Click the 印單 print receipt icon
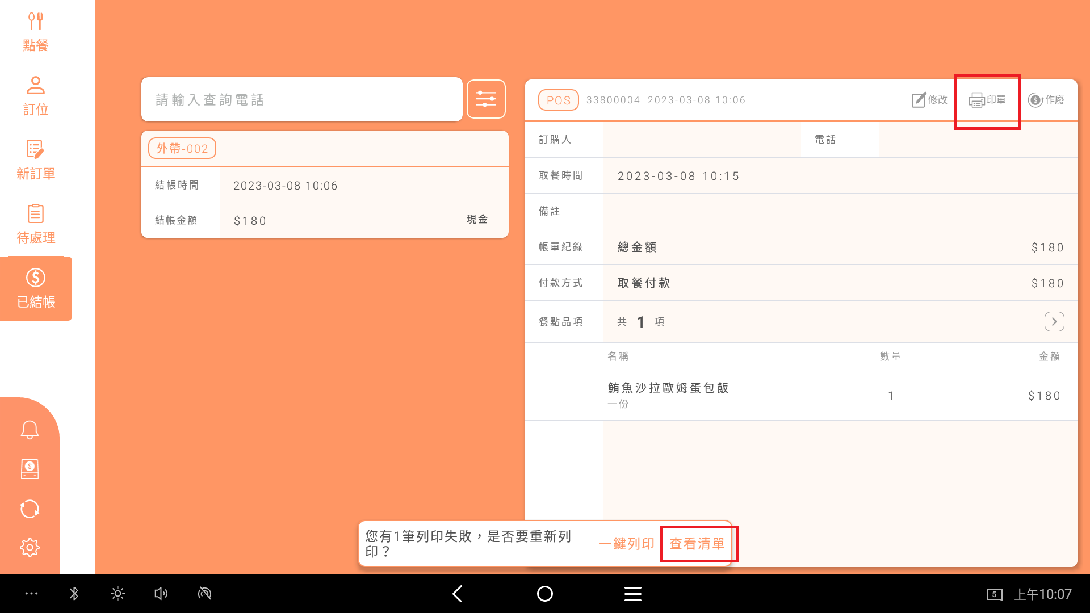Image resolution: width=1090 pixels, height=613 pixels. (987, 100)
